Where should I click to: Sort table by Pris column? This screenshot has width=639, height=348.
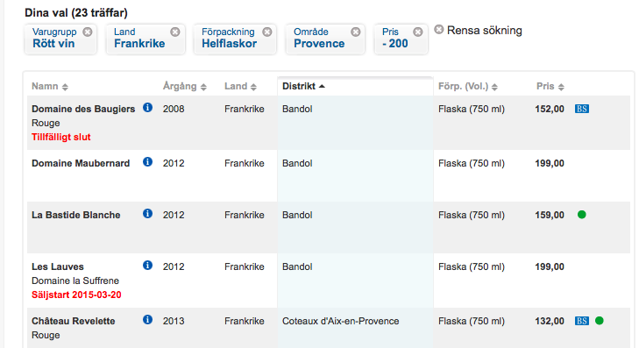click(x=550, y=87)
